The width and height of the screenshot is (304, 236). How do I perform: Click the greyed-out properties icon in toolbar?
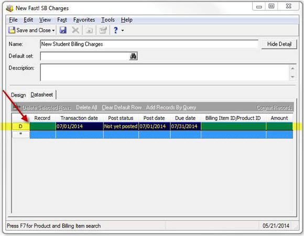click(103, 30)
